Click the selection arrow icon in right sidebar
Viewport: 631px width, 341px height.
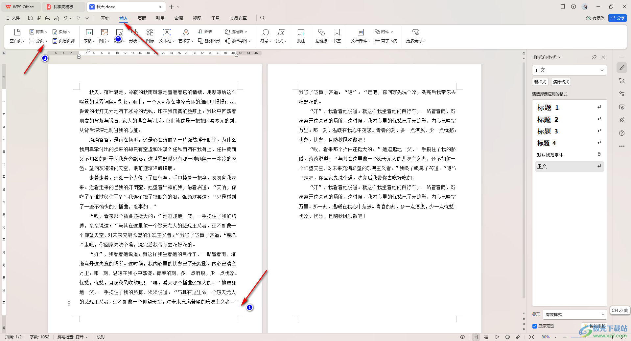coord(622,81)
